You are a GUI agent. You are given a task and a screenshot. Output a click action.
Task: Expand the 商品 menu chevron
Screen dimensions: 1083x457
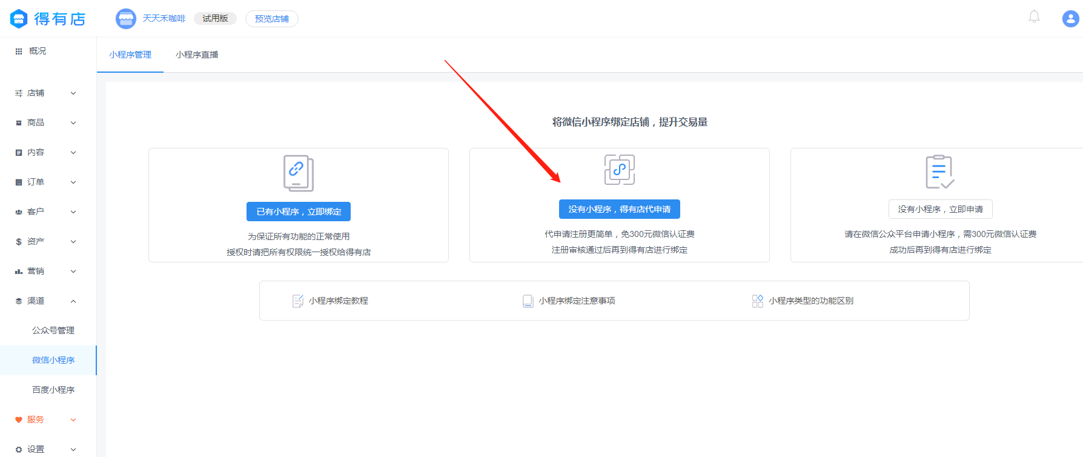pos(73,123)
